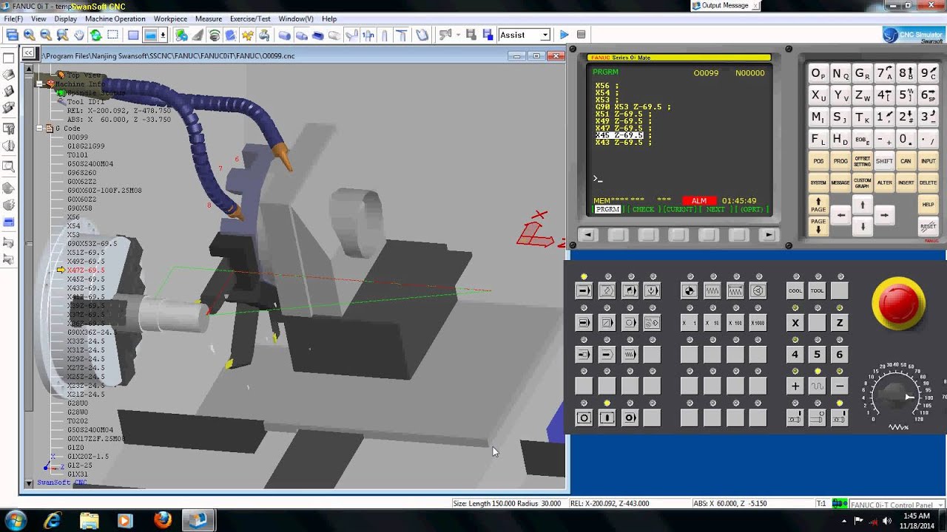
Task: Collapse the Machine Info tree node
Action: coord(39,84)
